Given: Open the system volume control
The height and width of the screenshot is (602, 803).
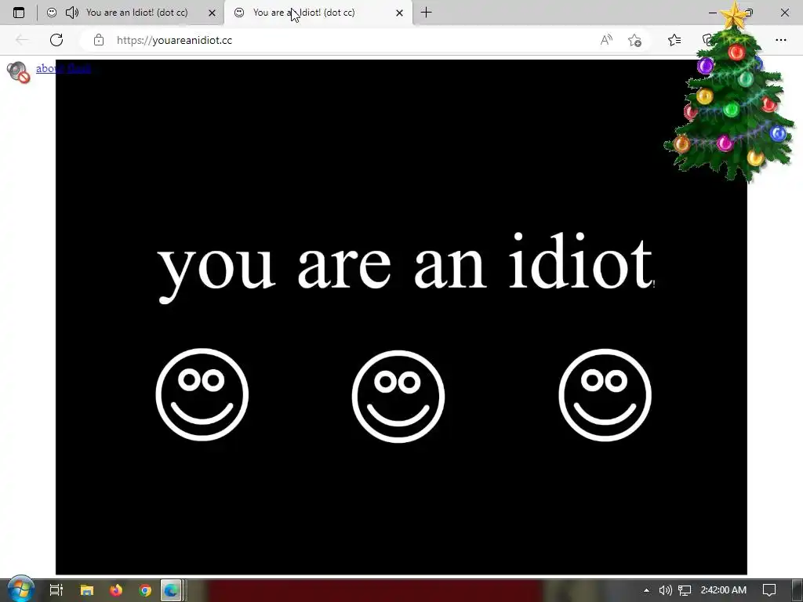Looking at the screenshot, I should coord(665,590).
